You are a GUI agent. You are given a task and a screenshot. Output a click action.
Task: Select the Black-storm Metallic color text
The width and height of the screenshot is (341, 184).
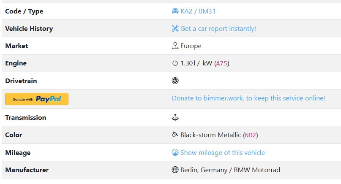(x=211, y=135)
